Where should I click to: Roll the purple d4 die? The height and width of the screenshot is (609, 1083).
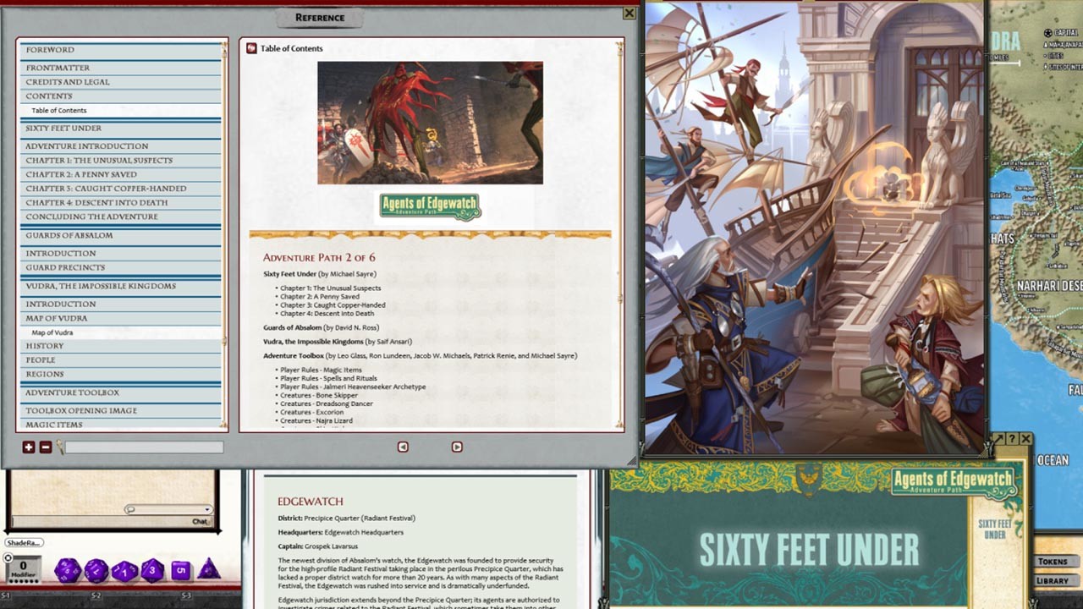(207, 569)
